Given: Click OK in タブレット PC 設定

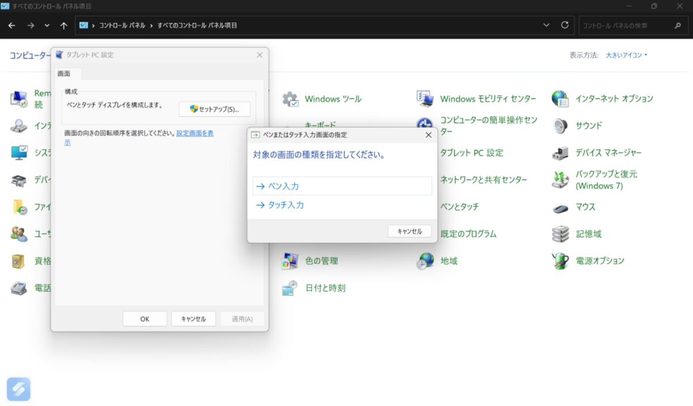Looking at the screenshot, I should coord(145,319).
